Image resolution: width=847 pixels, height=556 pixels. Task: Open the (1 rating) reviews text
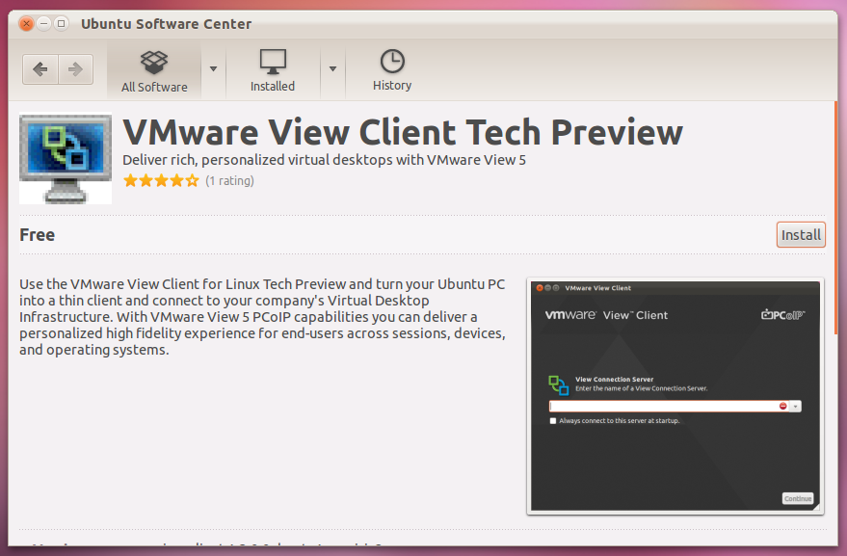click(229, 180)
